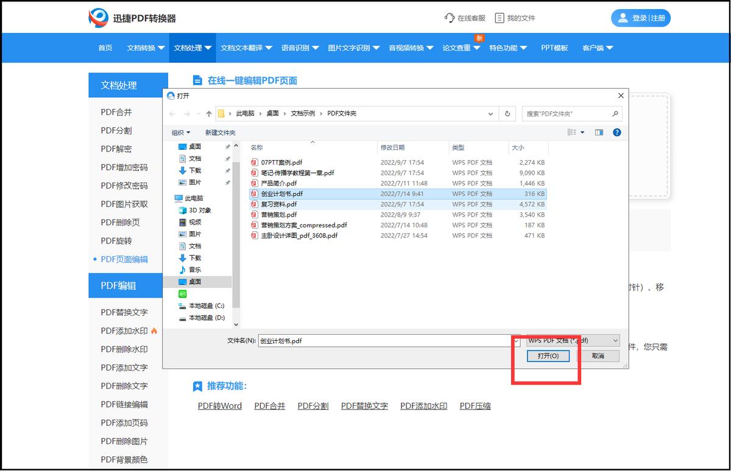Screen dimensions: 731x471
Task: Open the PDF转Word link
Action: pos(219,405)
